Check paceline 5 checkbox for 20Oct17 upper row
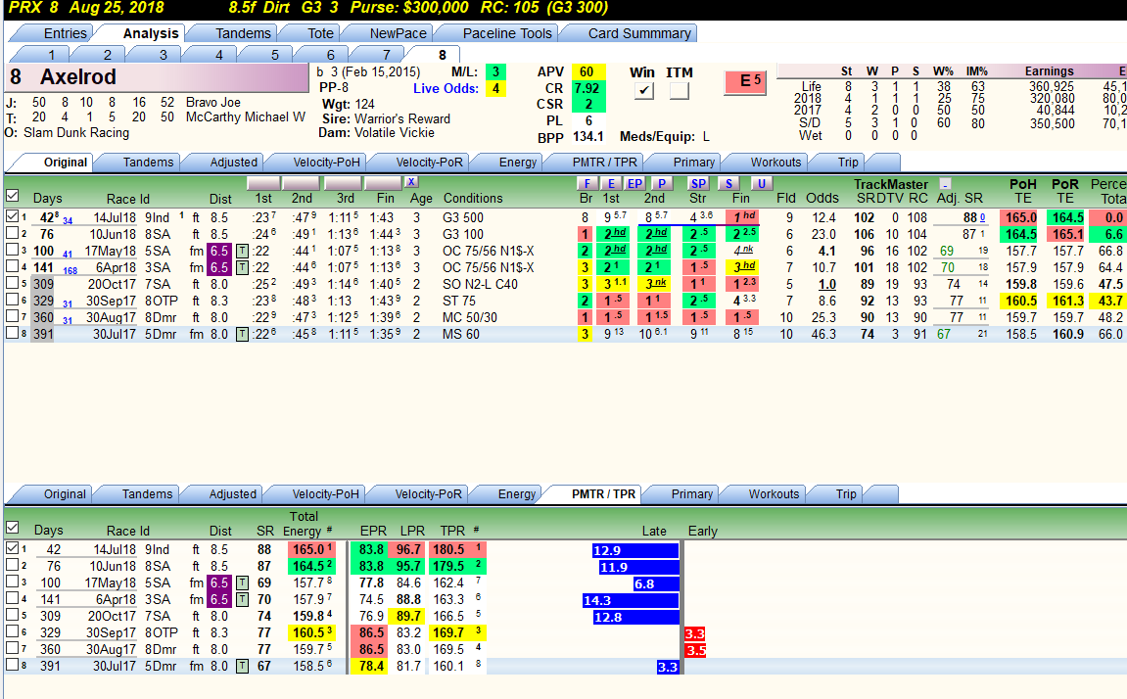Screen dimensions: 1127x699 12,283
